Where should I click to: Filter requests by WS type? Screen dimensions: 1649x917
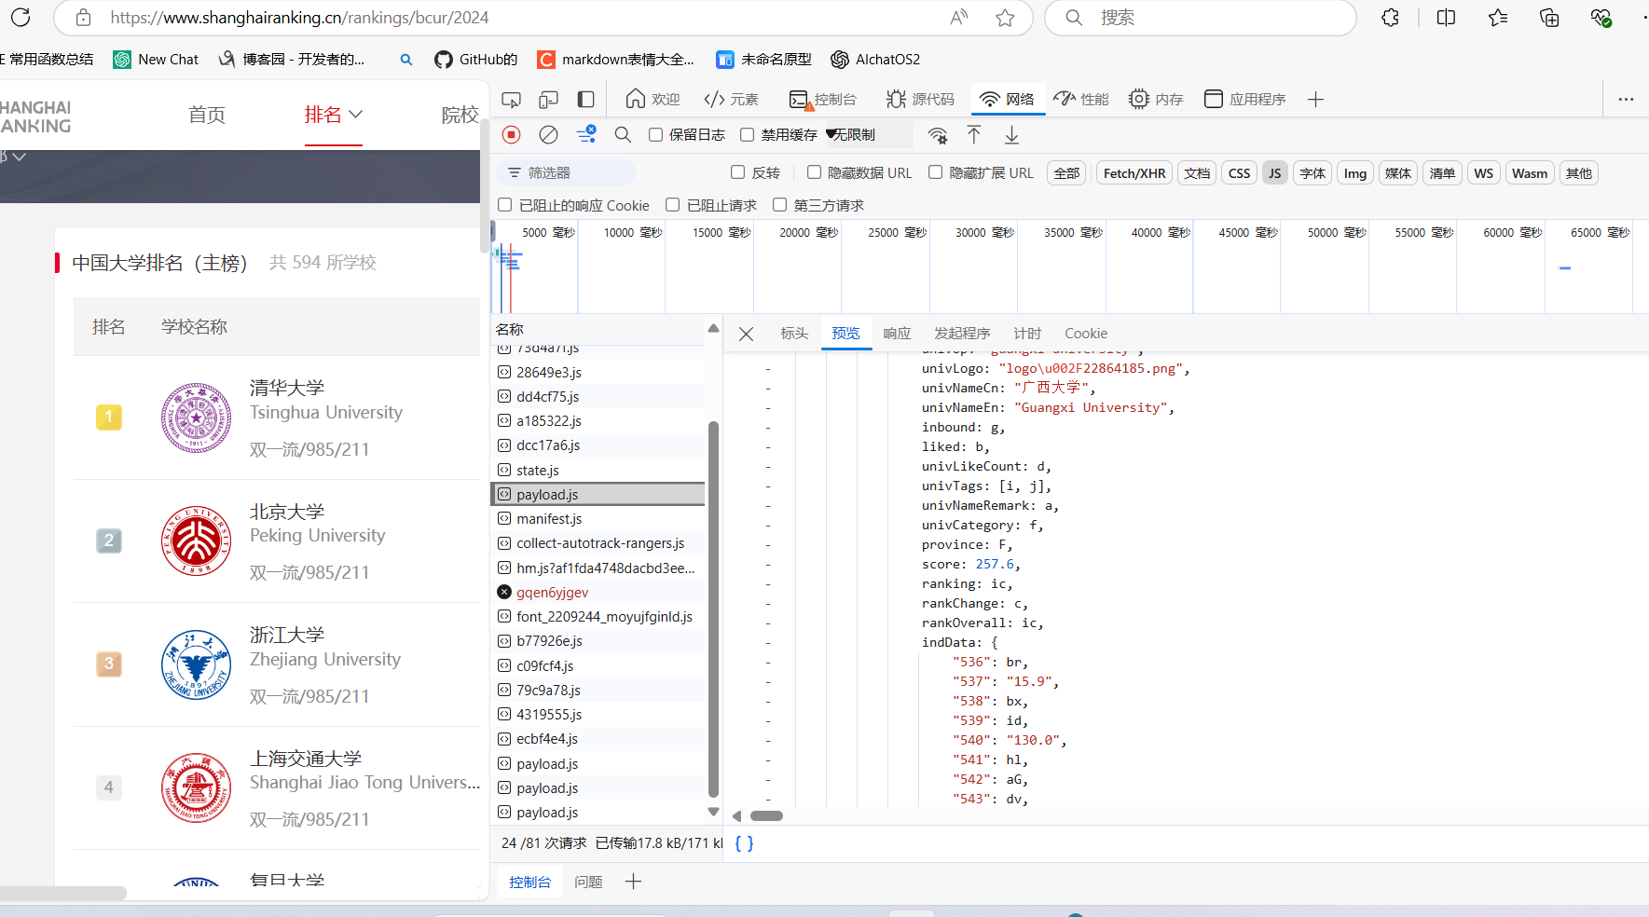pyautogui.click(x=1483, y=173)
